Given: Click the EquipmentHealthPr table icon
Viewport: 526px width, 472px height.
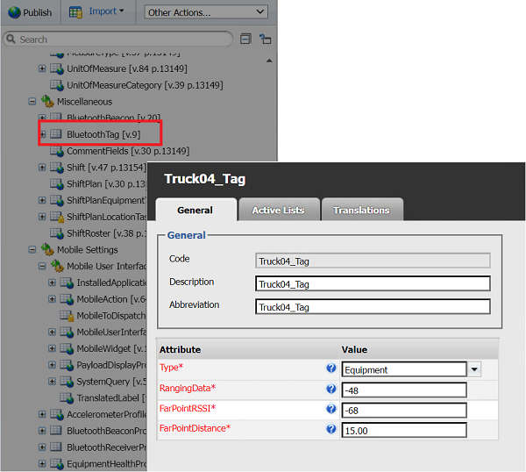Looking at the screenshot, I should point(57,463).
